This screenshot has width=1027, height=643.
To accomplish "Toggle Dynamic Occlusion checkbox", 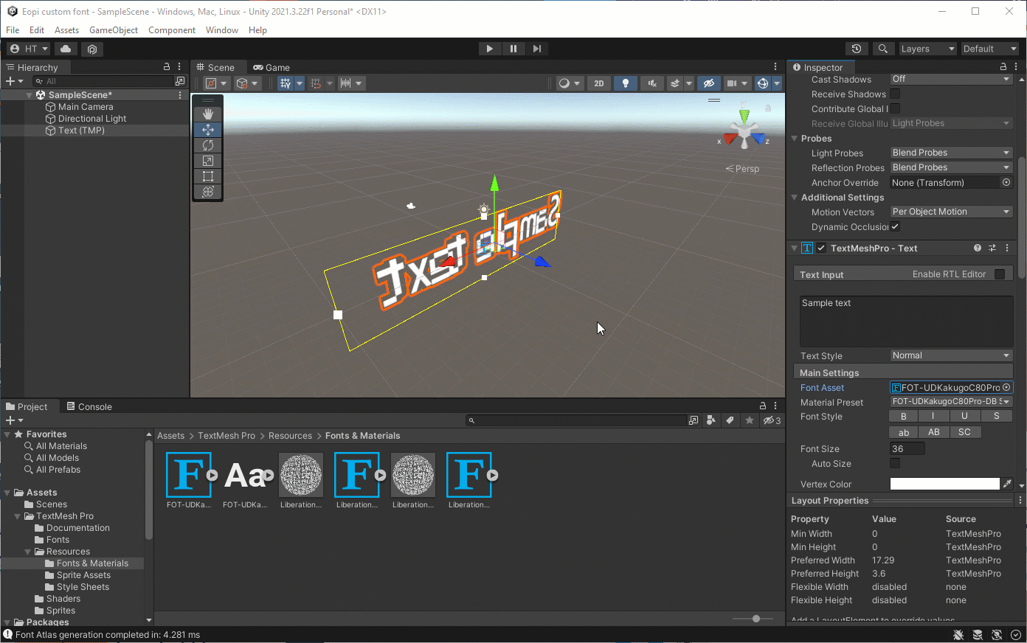I will coord(895,226).
